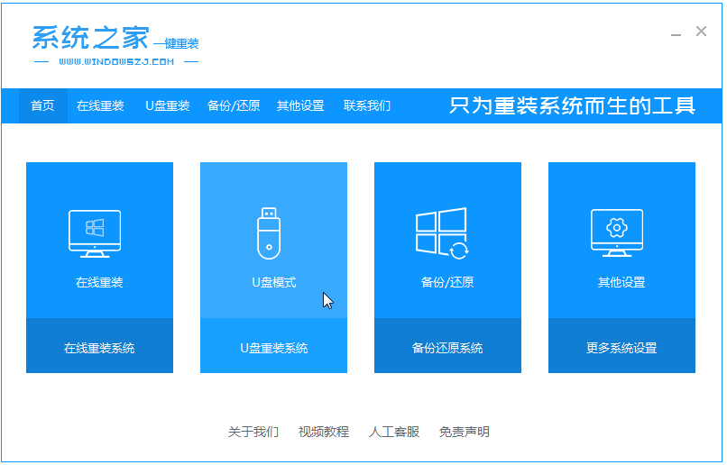Click the 在线重装 card label
The height and width of the screenshot is (465, 727).
click(100, 283)
